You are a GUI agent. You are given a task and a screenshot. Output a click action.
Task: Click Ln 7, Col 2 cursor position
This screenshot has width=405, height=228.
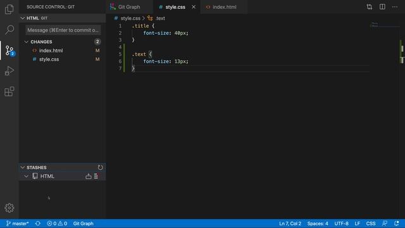pos(290,224)
